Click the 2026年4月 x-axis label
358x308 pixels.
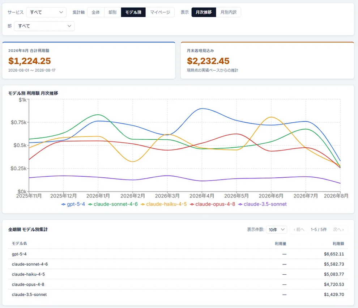click(x=202, y=196)
